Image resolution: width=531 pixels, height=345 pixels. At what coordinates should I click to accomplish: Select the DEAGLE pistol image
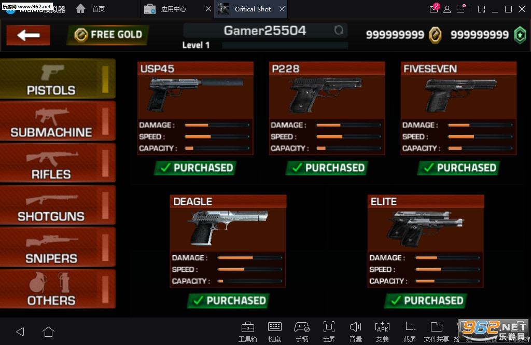click(228, 227)
